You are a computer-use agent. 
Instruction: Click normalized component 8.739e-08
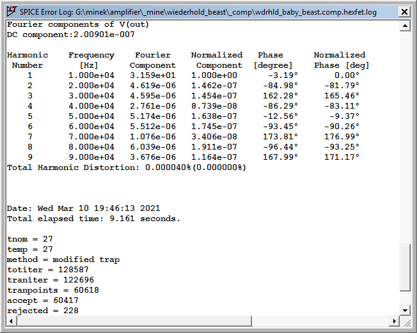click(x=214, y=106)
